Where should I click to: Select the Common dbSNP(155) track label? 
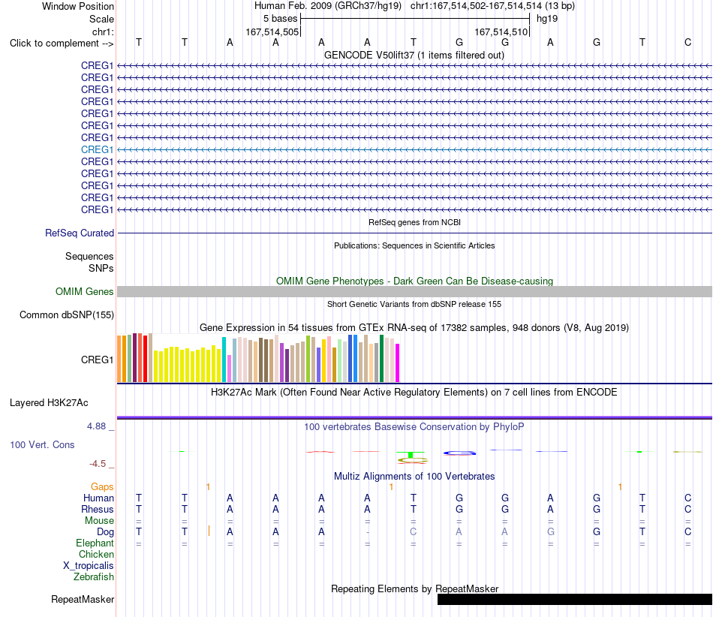(66, 315)
